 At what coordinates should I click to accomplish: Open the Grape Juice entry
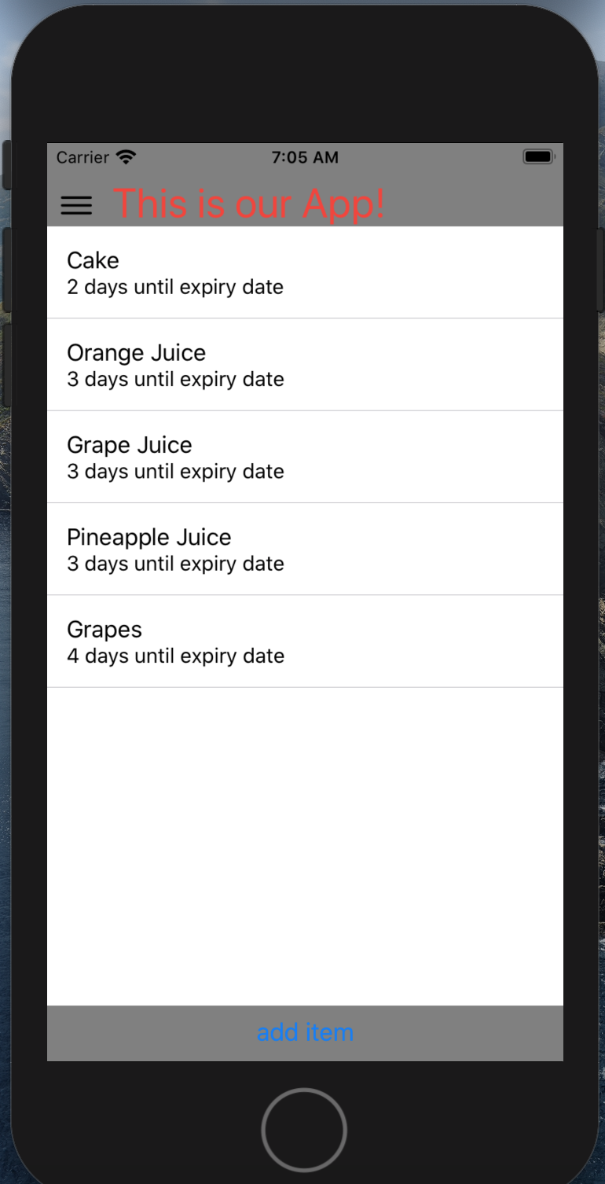coord(305,457)
